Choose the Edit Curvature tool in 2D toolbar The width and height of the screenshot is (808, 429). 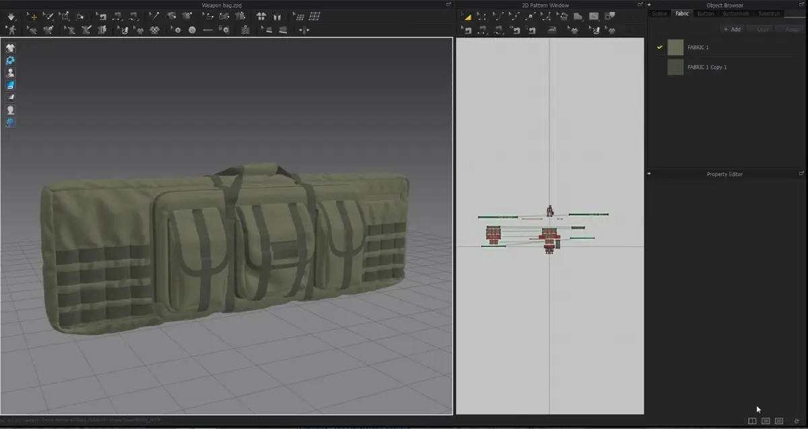tap(498, 16)
